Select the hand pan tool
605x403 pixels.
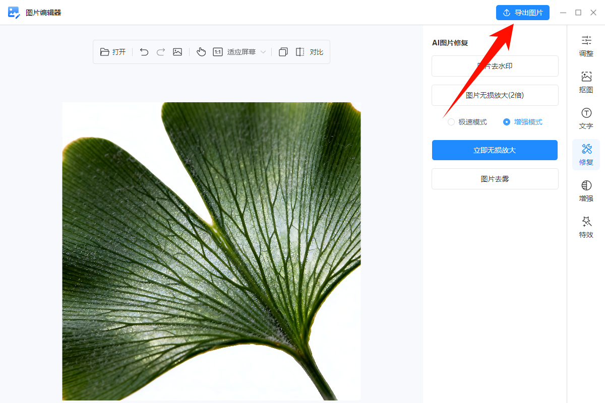click(201, 52)
